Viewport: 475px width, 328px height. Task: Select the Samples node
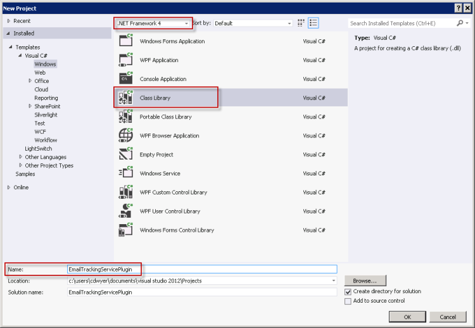coord(25,174)
